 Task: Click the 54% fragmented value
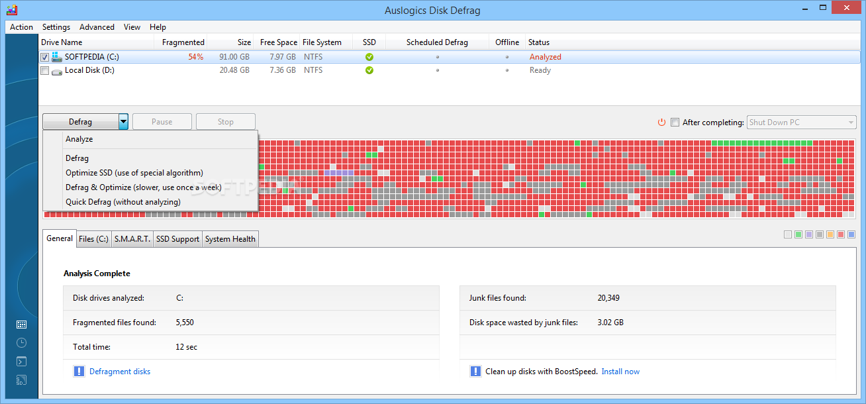click(196, 57)
